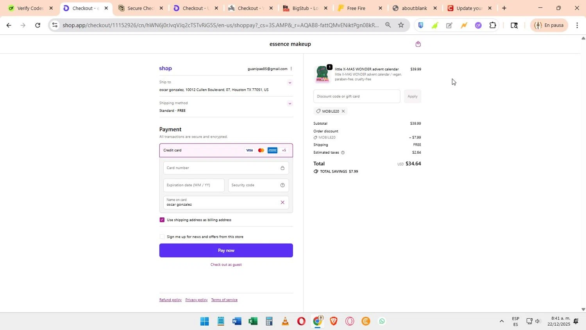Bookmark this page with the star

[x=401, y=25]
